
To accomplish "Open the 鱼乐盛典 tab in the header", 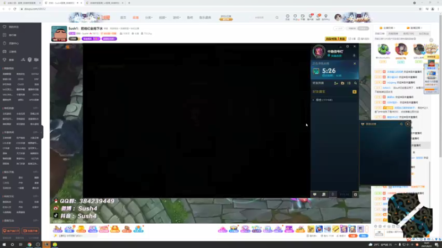I will click(205, 18).
